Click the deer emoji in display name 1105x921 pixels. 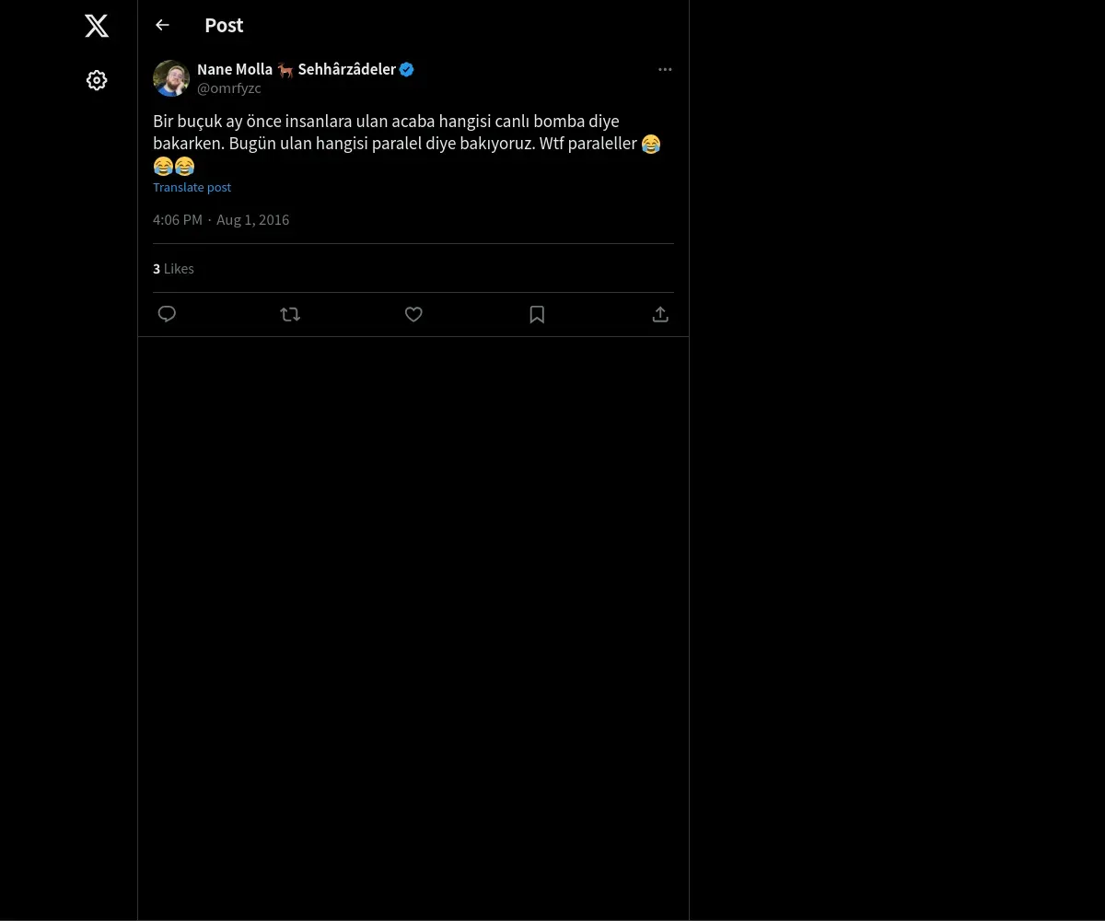285,69
